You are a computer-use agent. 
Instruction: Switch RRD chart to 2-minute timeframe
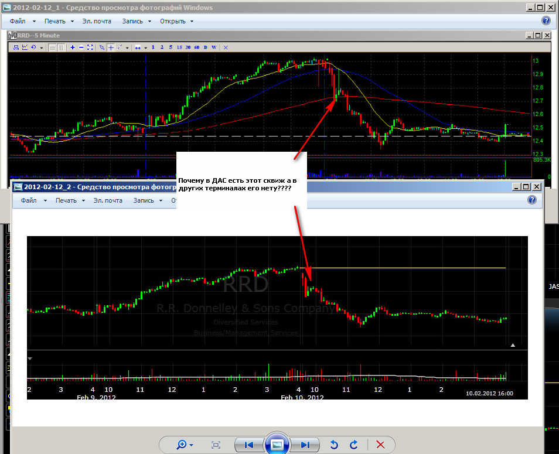pyautogui.click(x=162, y=47)
